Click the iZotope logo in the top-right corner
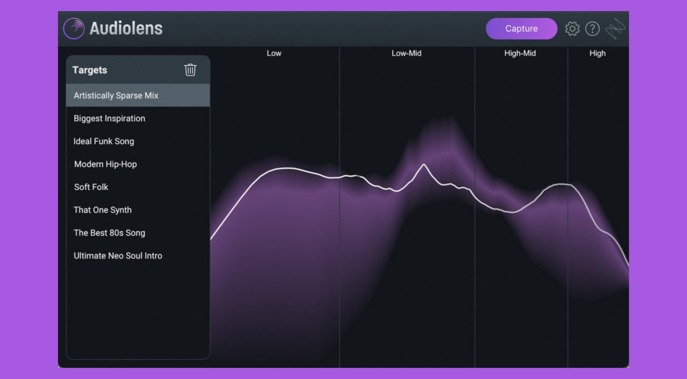The width and height of the screenshot is (687, 379). coord(615,29)
